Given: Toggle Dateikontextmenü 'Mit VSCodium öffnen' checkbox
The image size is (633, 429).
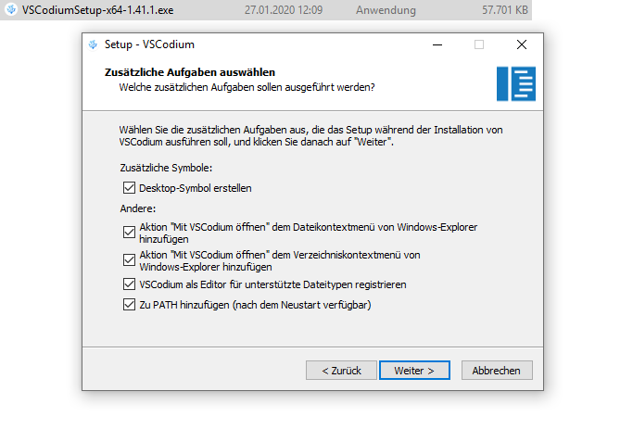Looking at the screenshot, I should (129, 232).
